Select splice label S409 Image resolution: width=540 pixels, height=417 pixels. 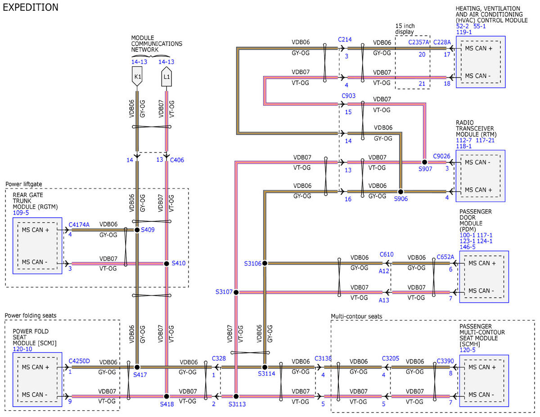148,230
